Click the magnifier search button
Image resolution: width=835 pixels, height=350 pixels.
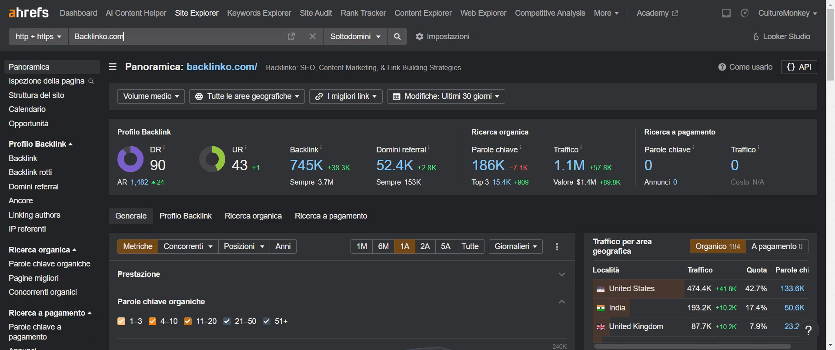coord(397,37)
